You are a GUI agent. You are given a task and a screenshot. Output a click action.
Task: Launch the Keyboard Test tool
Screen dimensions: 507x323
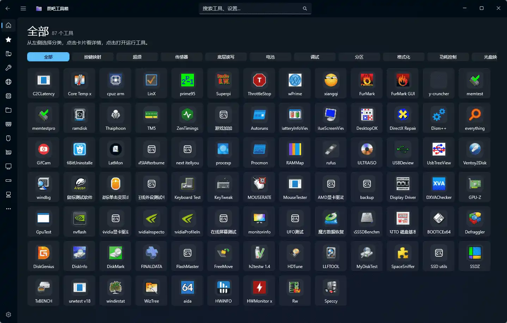(x=188, y=187)
